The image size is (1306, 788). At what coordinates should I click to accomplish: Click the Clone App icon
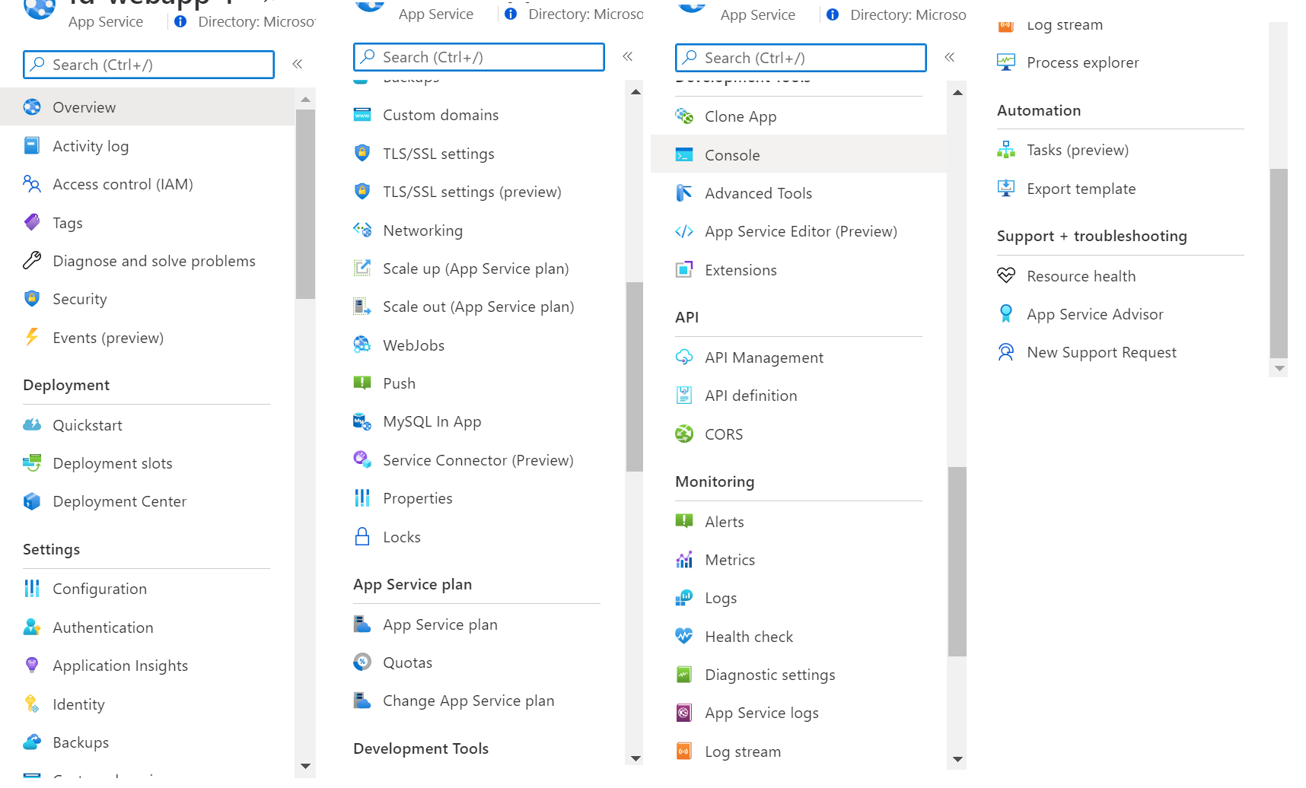[684, 116]
